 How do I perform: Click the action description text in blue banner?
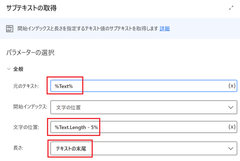[x=88, y=28]
